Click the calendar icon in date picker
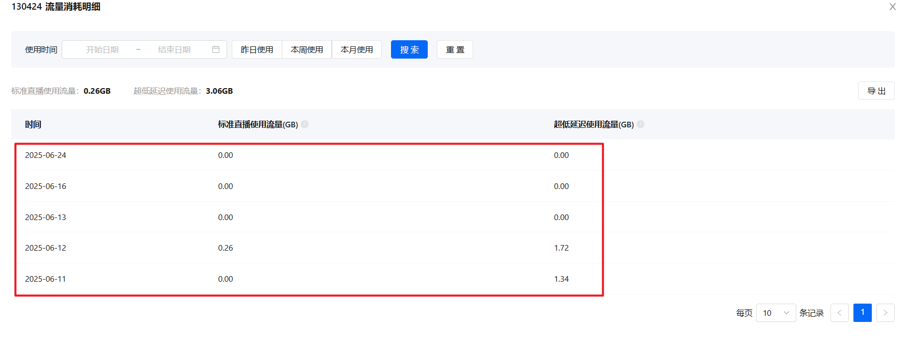905x352 pixels. (x=216, y=49)
